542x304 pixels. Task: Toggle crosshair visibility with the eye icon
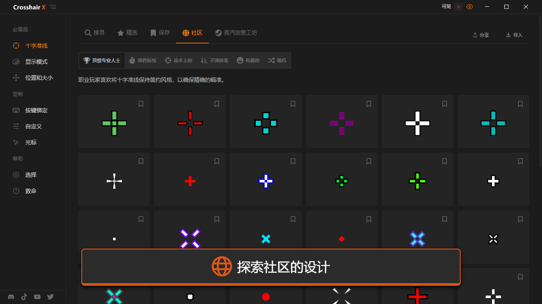[469, 7]
